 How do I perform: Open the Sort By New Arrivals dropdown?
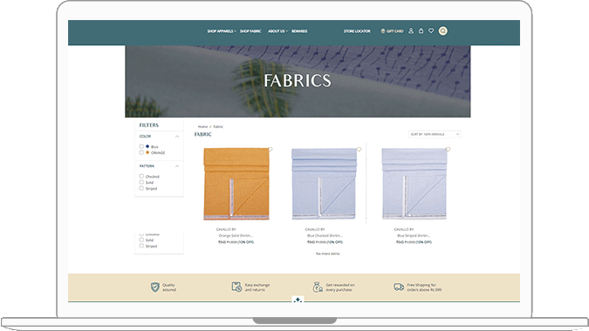point(435,134)
